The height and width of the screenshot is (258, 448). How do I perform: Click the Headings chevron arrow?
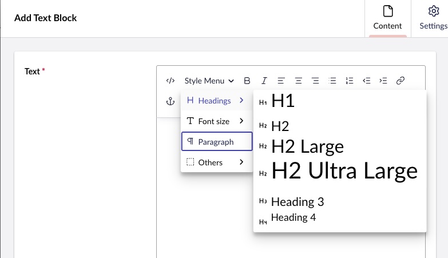[241, 100]
